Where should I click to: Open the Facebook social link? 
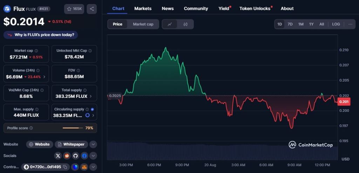(x=84, y=156)
